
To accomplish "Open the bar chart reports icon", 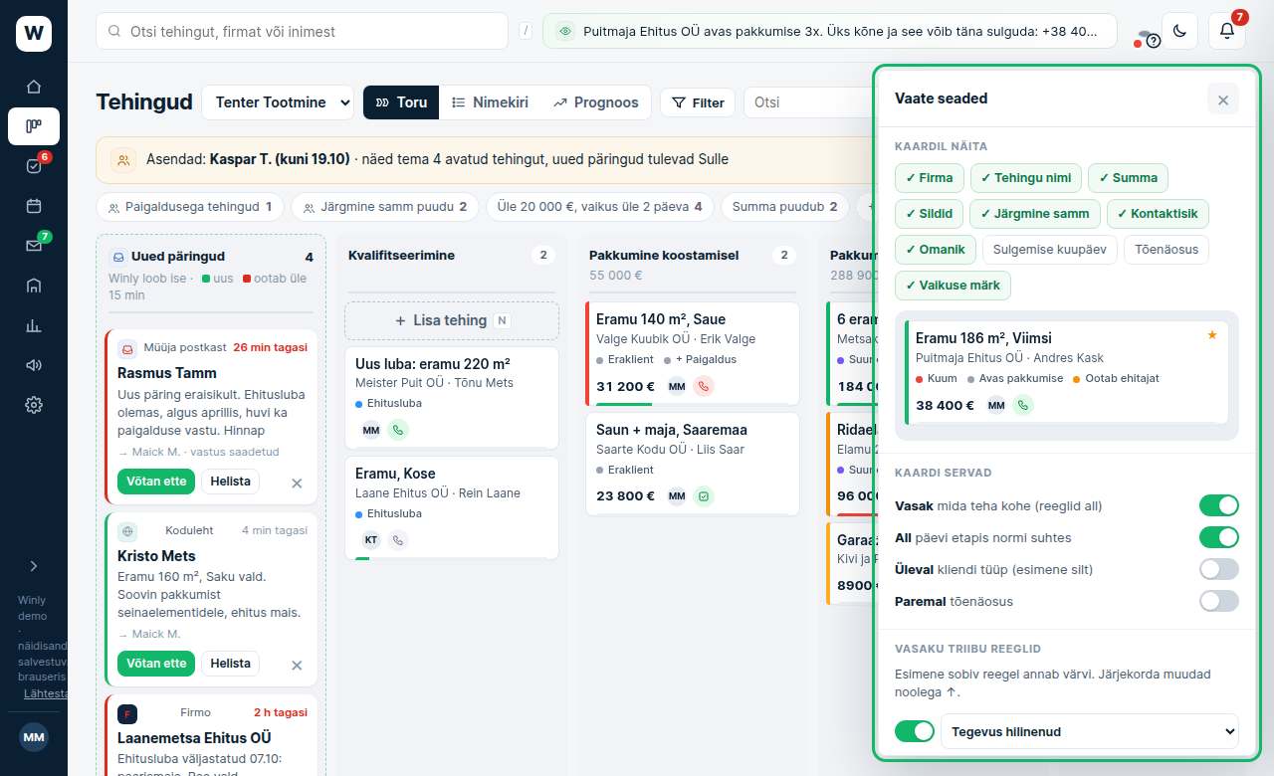I will pyautogui.click(x=34, y=325).
